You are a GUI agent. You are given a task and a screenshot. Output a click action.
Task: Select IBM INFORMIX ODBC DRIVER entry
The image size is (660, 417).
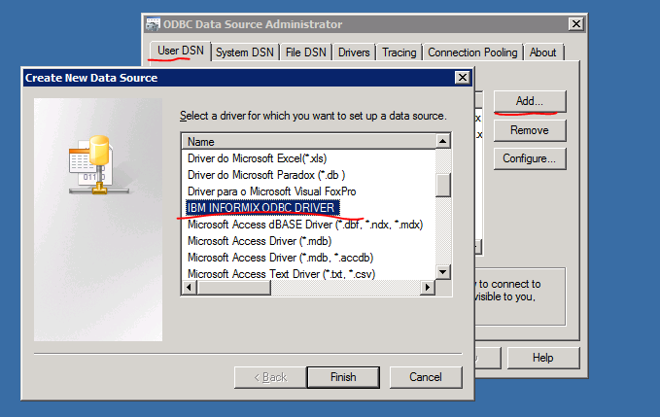tap(262, 208)
